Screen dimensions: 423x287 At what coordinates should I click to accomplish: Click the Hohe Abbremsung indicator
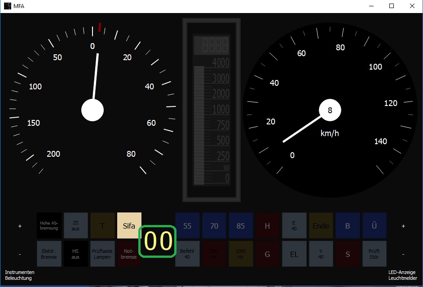pyautogui.click(x=49, y=225)
